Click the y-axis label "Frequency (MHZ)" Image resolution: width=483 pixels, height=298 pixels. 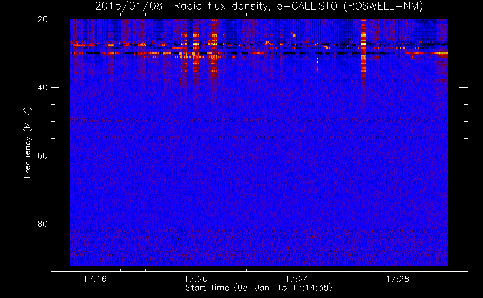pyautogui.click(x=27, y=143)
